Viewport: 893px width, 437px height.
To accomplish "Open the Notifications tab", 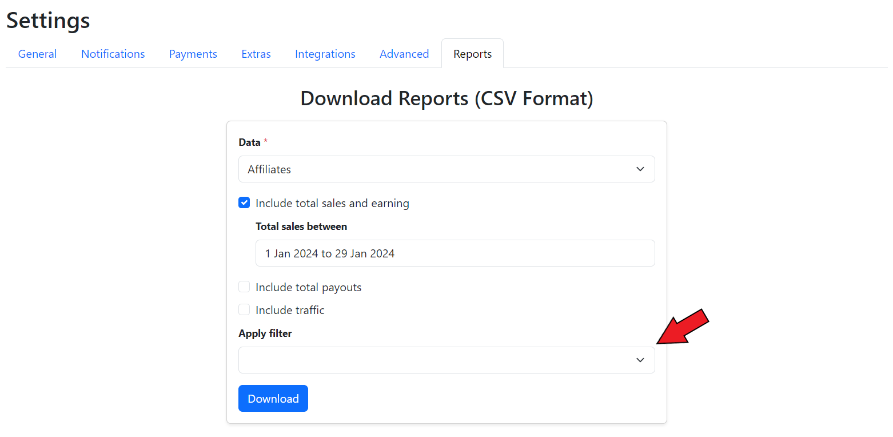I will [113, 54].
